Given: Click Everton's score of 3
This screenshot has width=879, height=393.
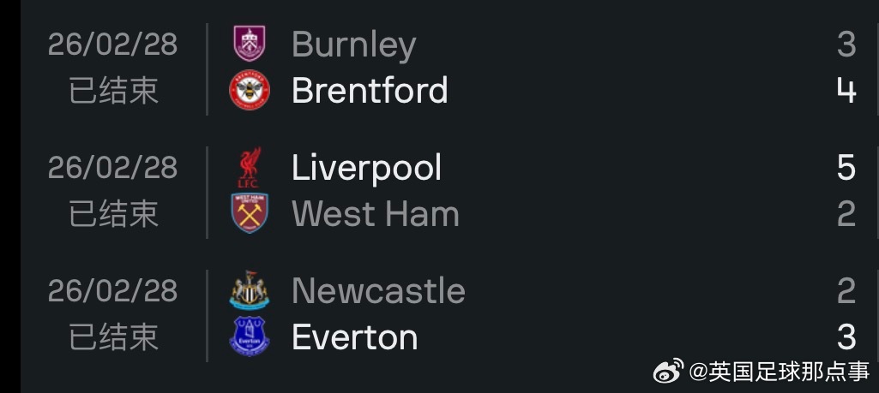Looking at the screenshot, I should [846, 337].
